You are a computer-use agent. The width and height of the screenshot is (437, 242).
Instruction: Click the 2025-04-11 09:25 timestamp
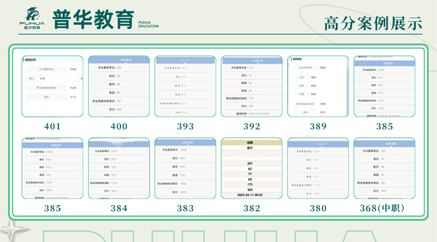click(x=250, y=195)
